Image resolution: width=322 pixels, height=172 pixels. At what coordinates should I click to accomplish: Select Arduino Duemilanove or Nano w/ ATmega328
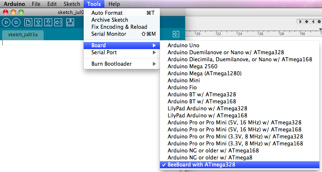pyautogui.click(x=240, y=52)
